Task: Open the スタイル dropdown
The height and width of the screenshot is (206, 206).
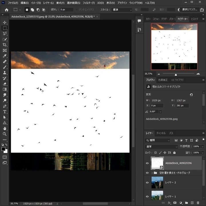Action: [x=122, y=10]
